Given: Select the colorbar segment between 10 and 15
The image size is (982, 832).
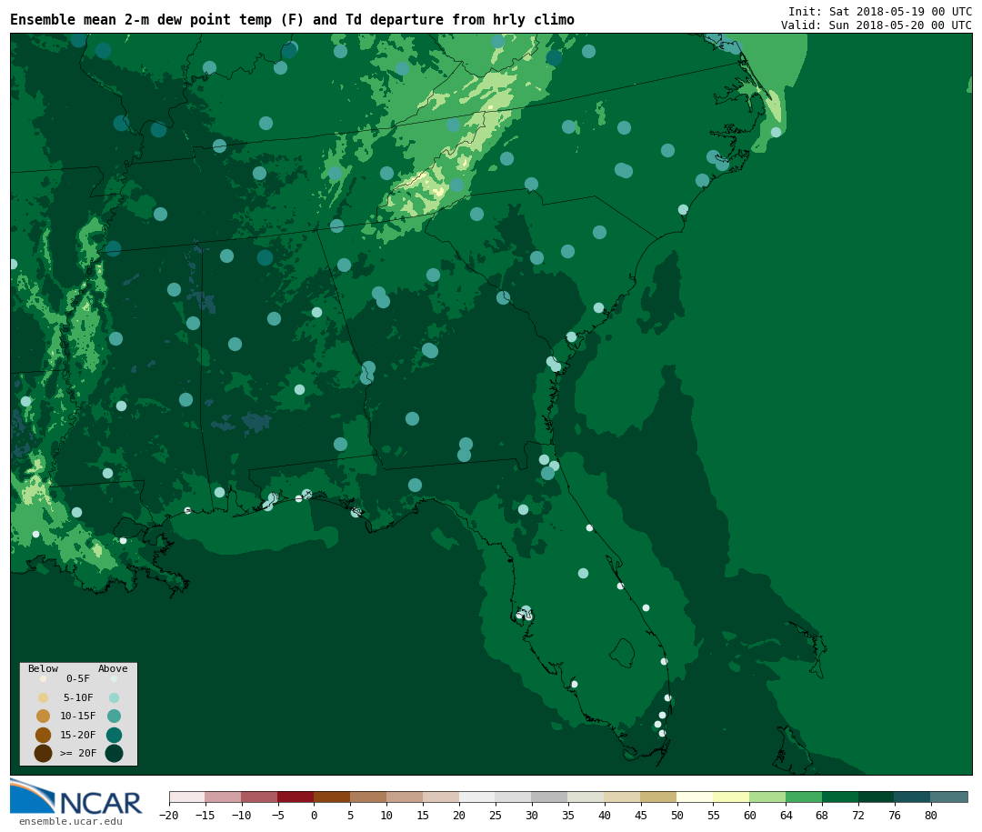Looking at the screenshot, I should [406, 797].
